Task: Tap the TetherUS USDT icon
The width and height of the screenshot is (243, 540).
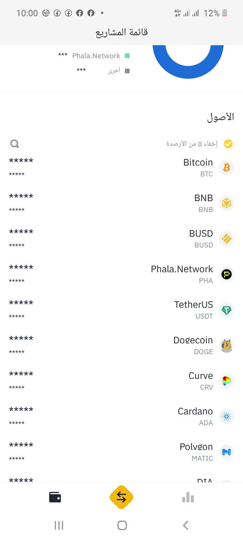Action: point(226,310)
